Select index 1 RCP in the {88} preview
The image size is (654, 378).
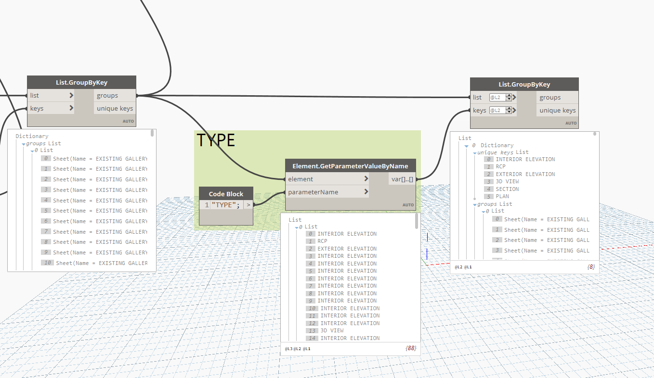(316, 241)
